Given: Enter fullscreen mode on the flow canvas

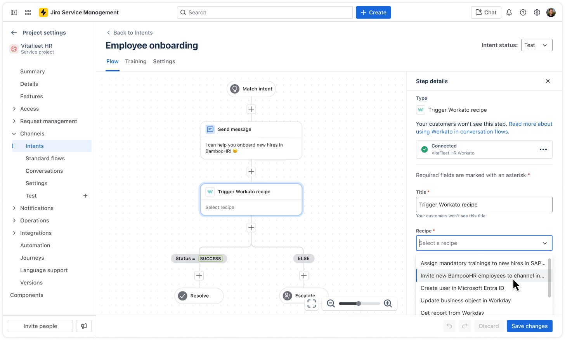Looking at the screenshot, I should [312, 304].
